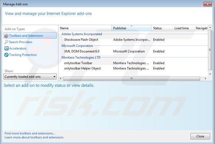Click Enabled status of onlytoolbar Toolbar

[159, 63]
